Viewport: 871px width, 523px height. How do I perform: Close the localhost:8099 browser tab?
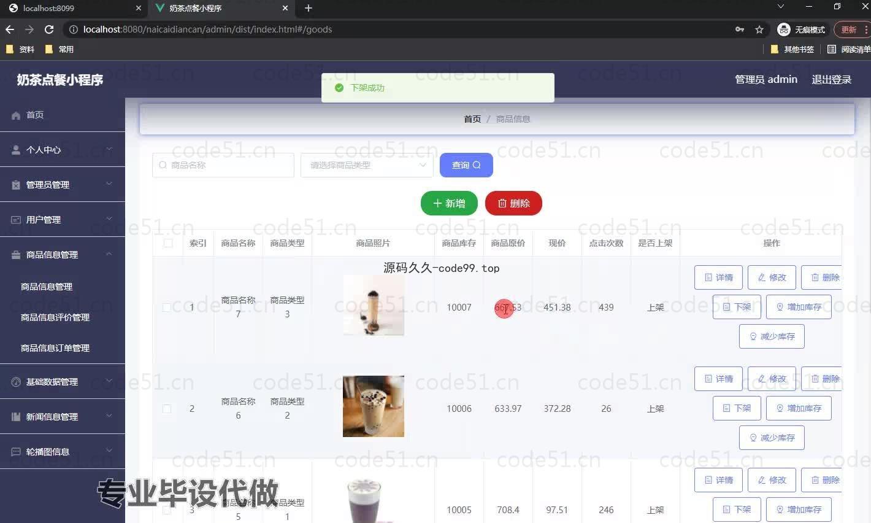click(x=138, y=8)
